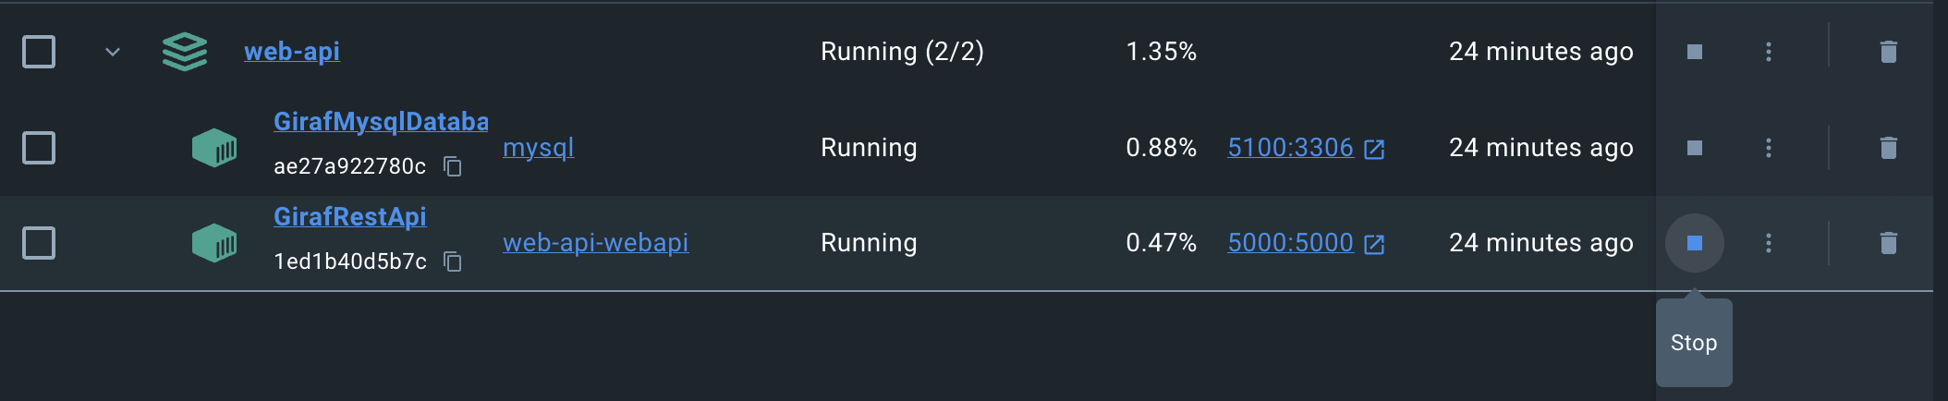1948x401 pixels.
Task: Delete the GirafMysqlDatabase container
Action: [x=1888, y=148]
